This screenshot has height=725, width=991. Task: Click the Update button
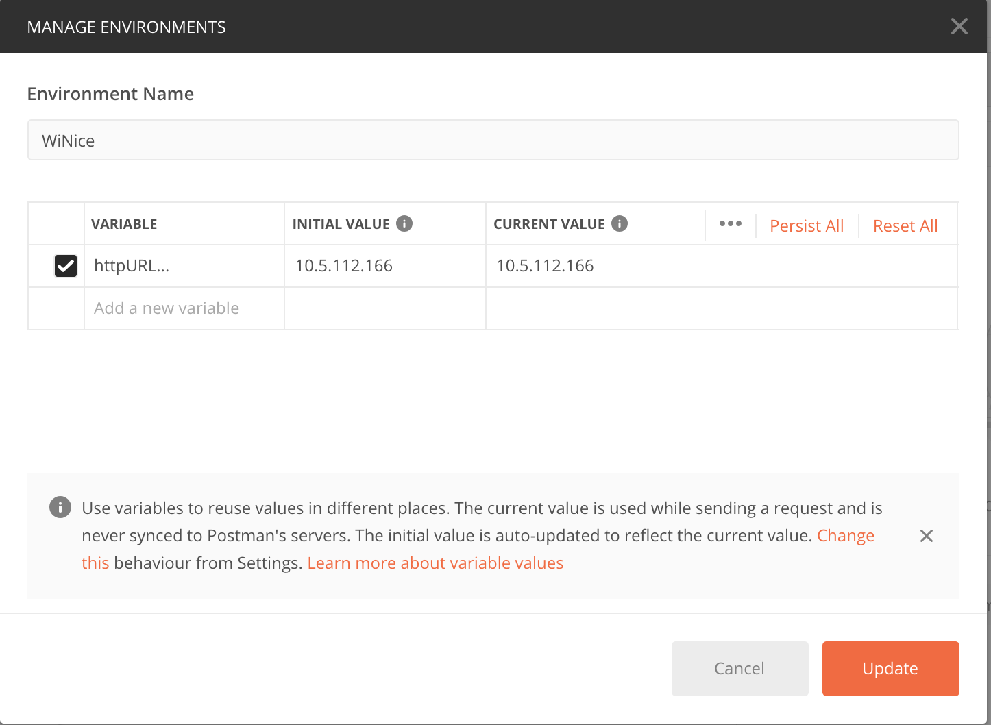(x=890, y=669)
